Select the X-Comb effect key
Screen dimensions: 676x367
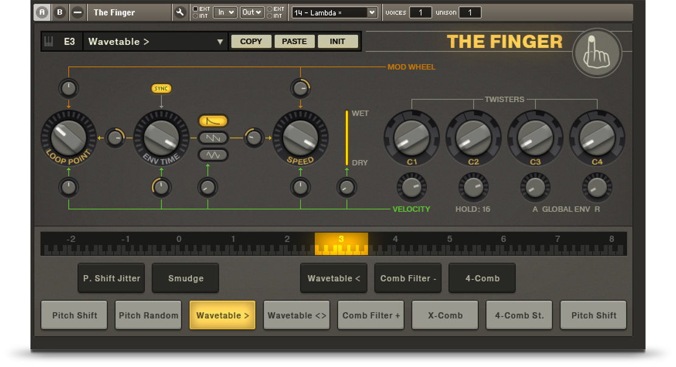[445, 315]
